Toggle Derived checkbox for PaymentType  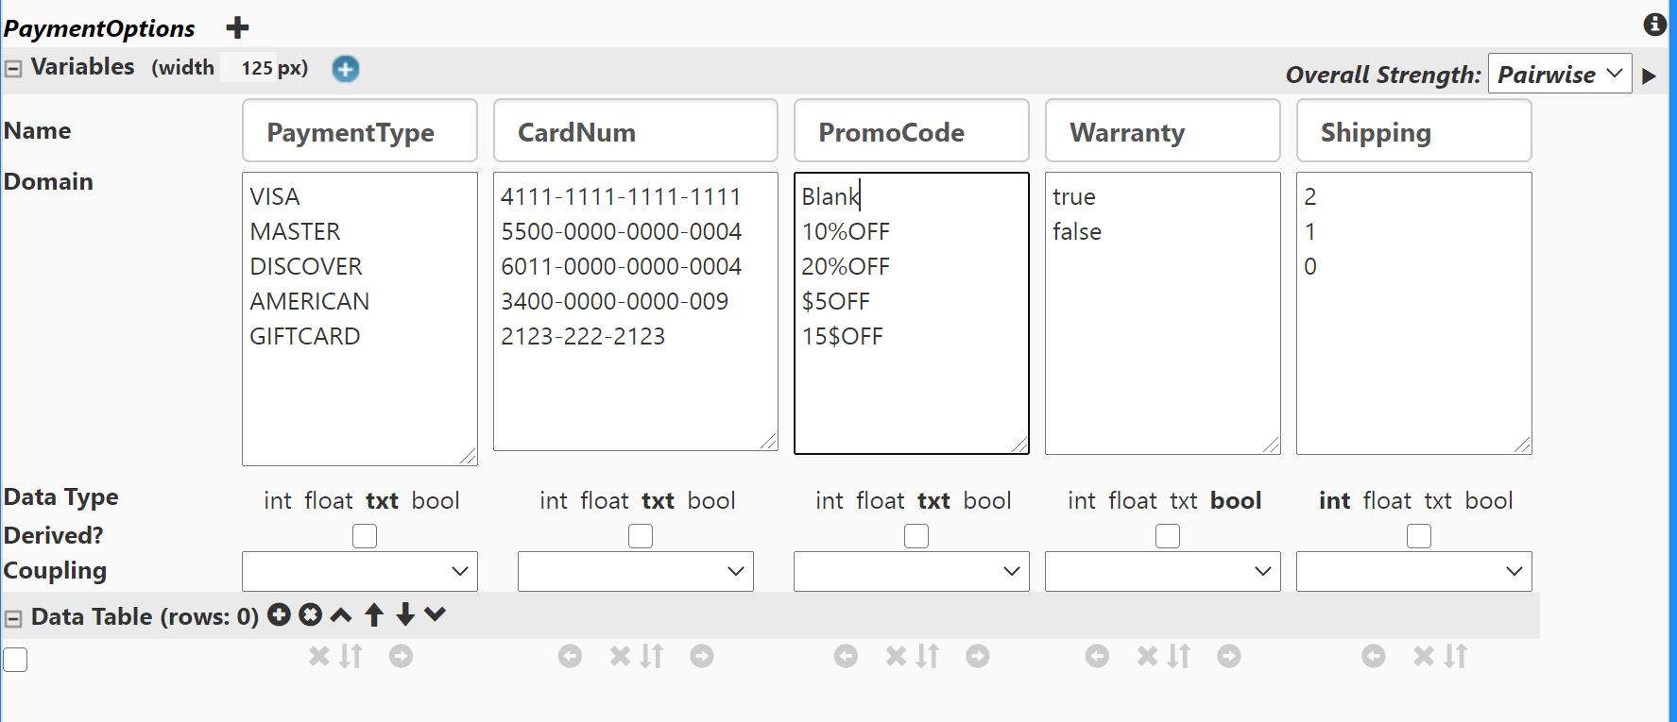pos(365,536)
